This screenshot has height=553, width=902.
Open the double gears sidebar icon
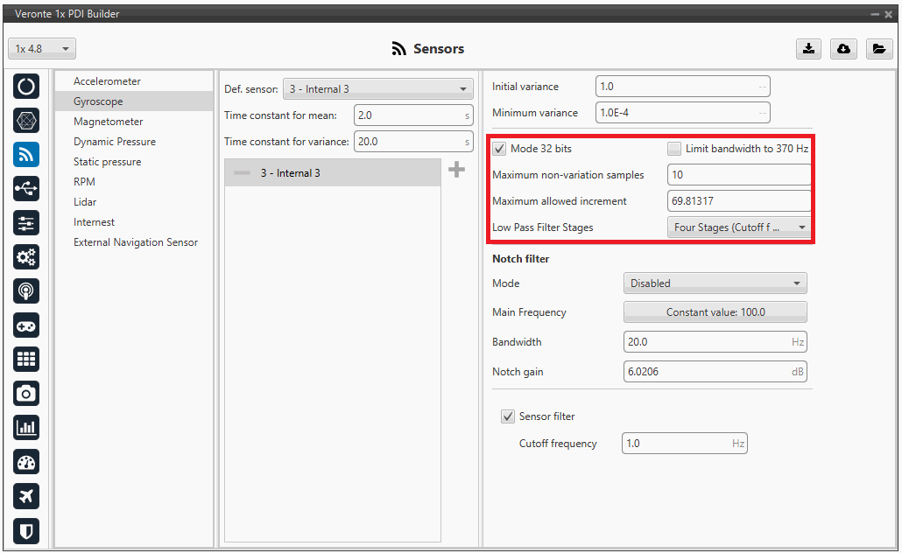pos(26,257)
